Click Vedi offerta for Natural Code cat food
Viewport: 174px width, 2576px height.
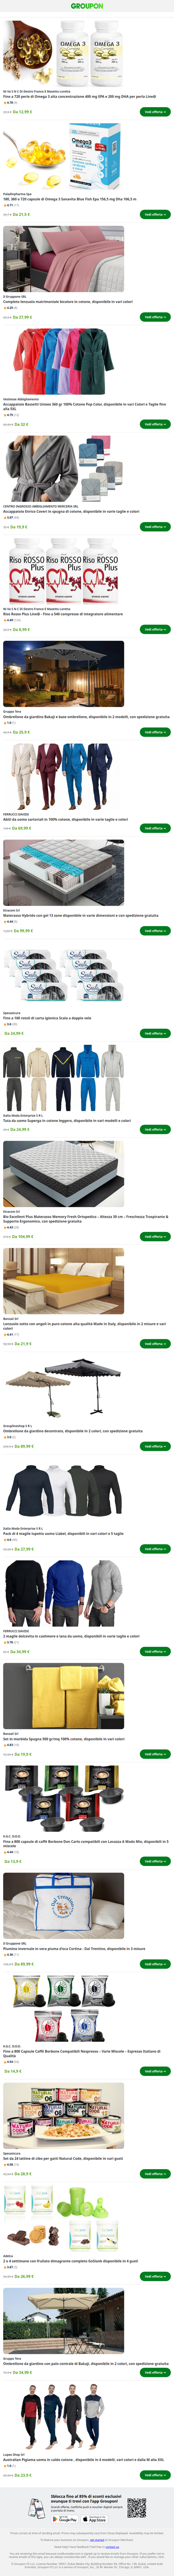point(155,2173)
